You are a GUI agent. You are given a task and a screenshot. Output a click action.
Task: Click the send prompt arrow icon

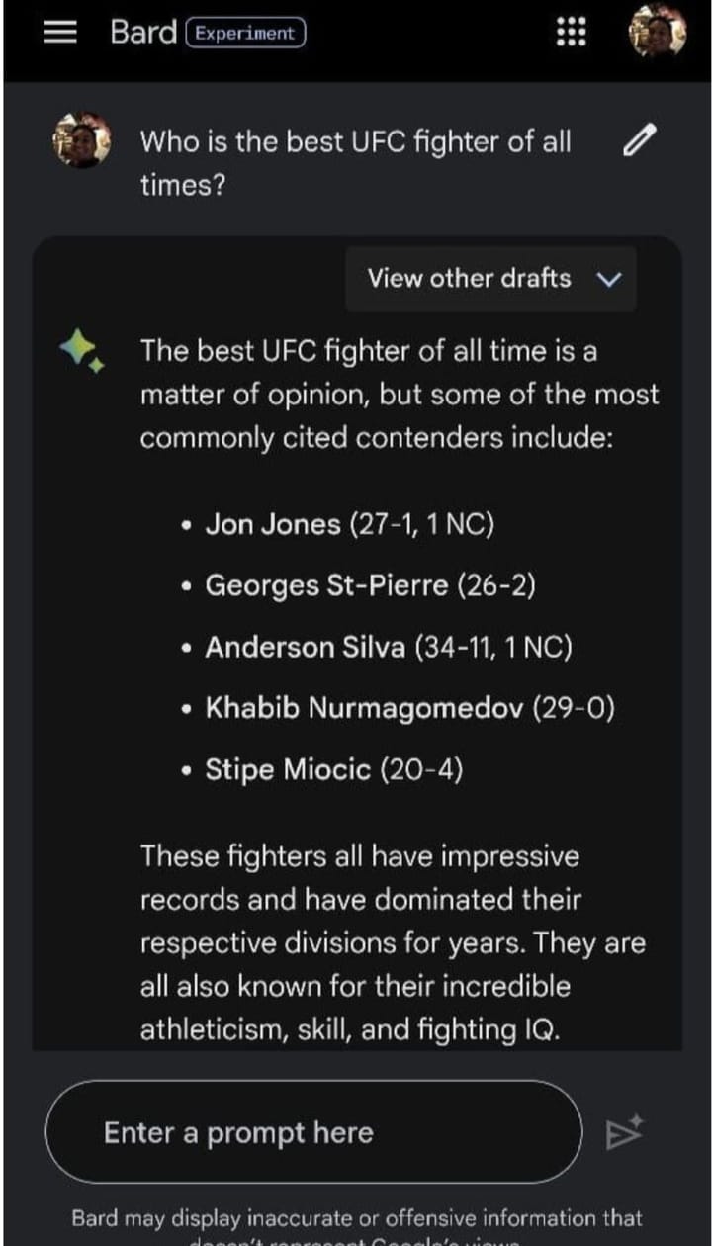pyautogui.click(x=627, y=1131)
